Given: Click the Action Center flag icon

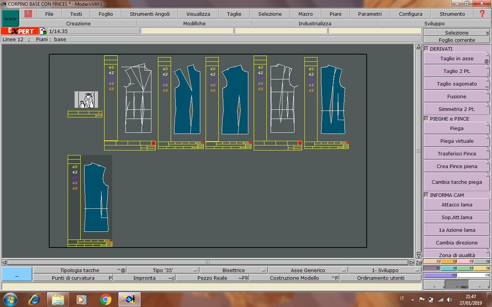Looking at the screenshot, I should tap(422, 299).
